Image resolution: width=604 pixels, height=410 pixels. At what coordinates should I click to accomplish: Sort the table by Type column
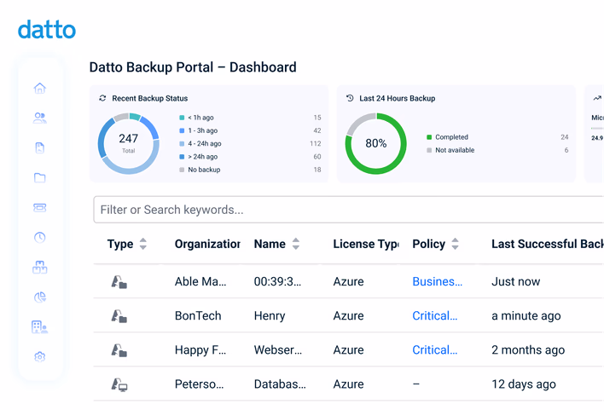pyautogui.click(x=143, y=244)
